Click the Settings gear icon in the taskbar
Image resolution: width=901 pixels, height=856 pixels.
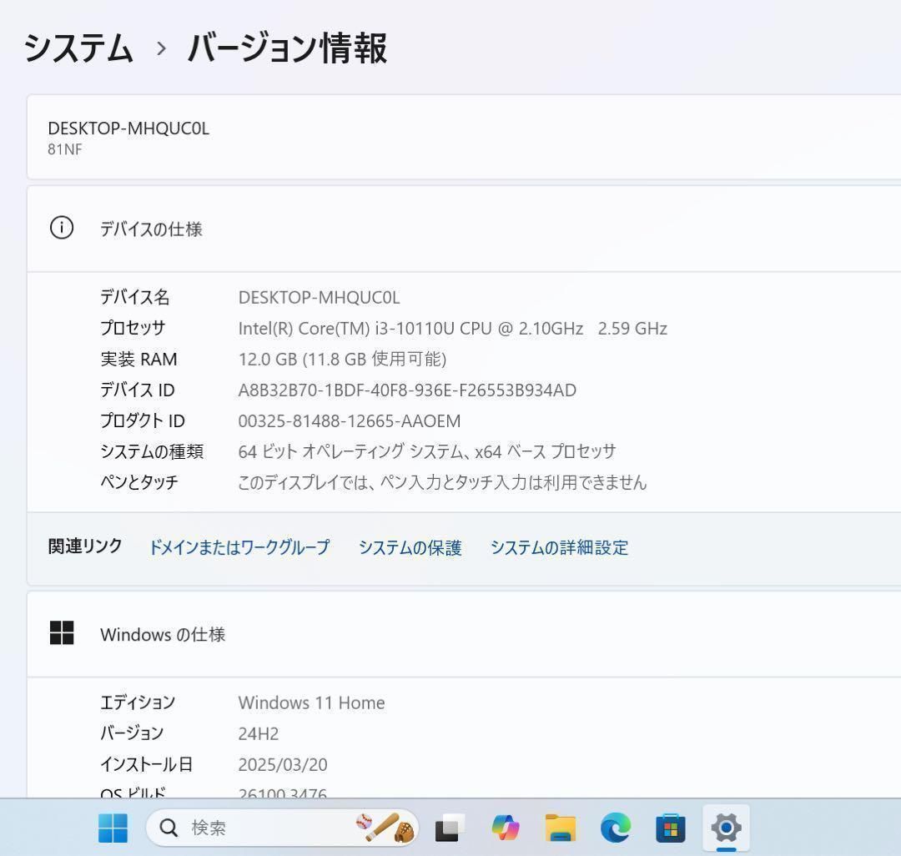[x=725, y=828]
